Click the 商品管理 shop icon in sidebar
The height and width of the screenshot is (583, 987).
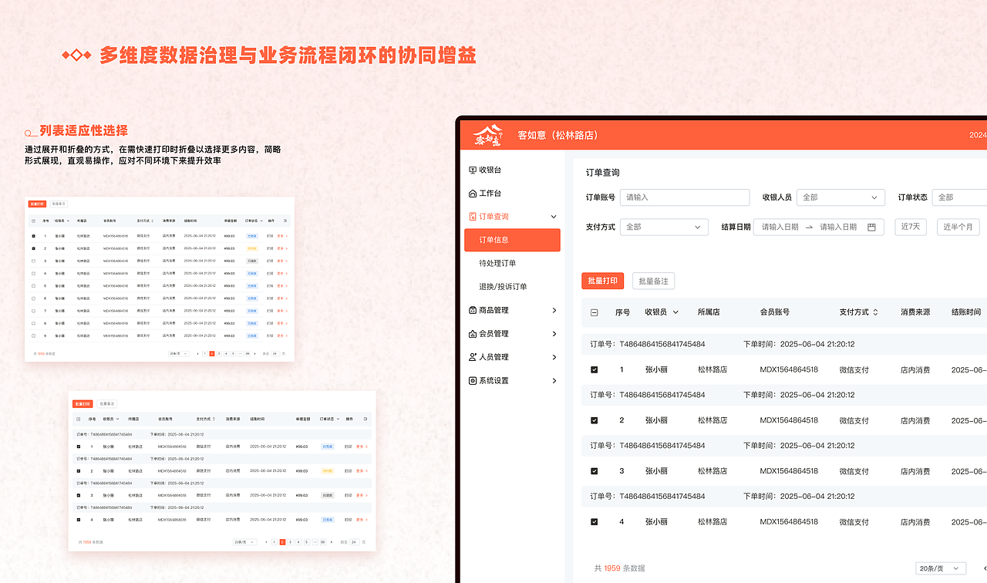pyautogui.click(x=473, y=310)
